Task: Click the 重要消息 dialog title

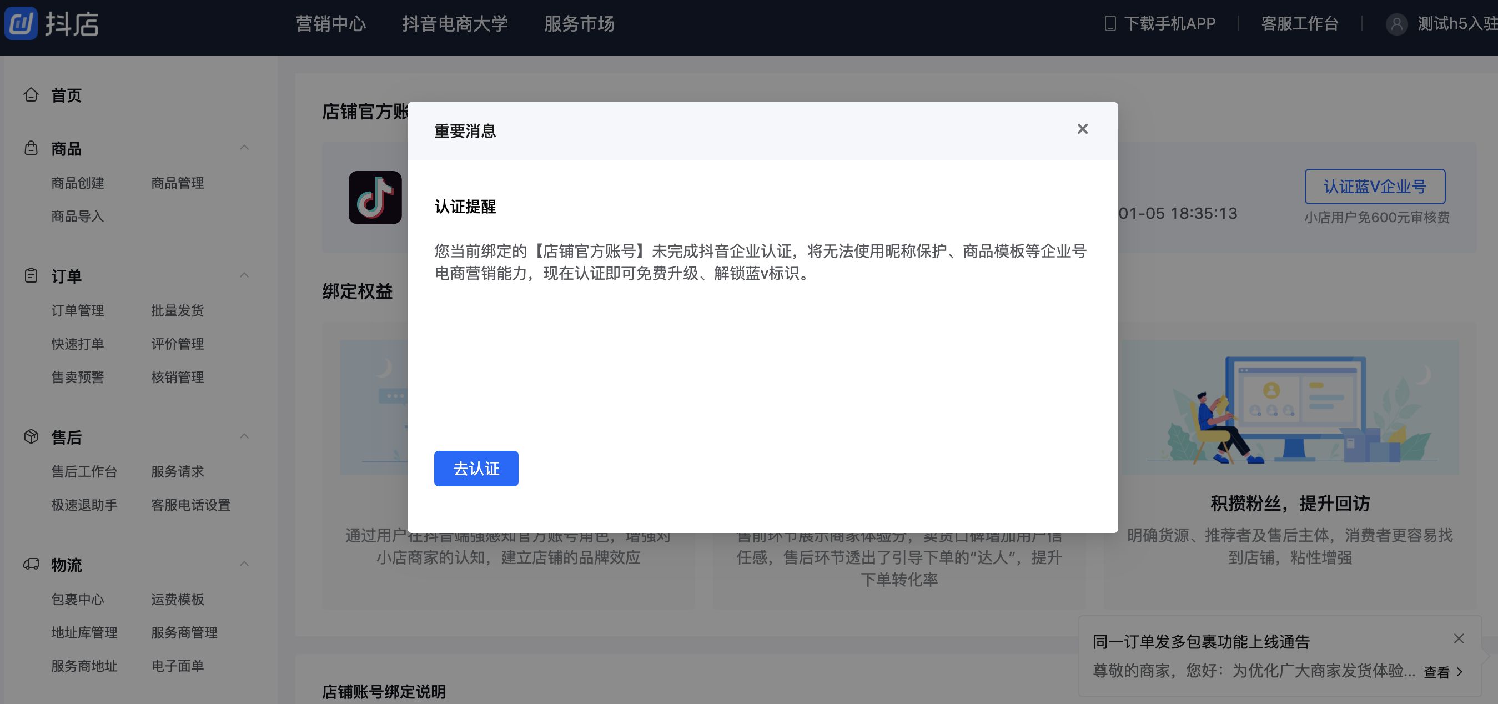Action: 465,131
